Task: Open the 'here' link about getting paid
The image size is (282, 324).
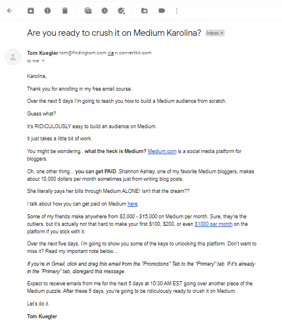Action: pyautogui.click(x=133, y=204)
